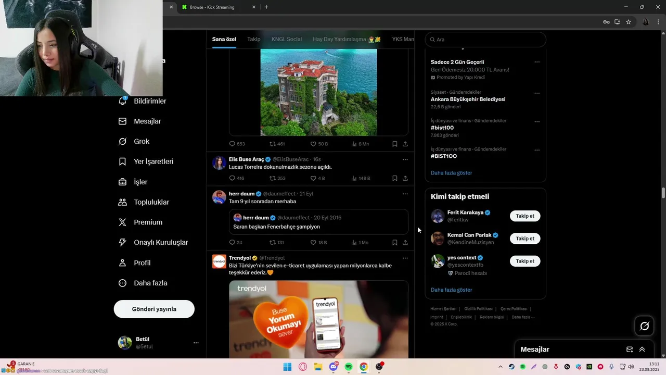This screenshot has width=666, height=375.
Task: Show more follow suggestions Daha fazla göster
Action: (451, 290)
